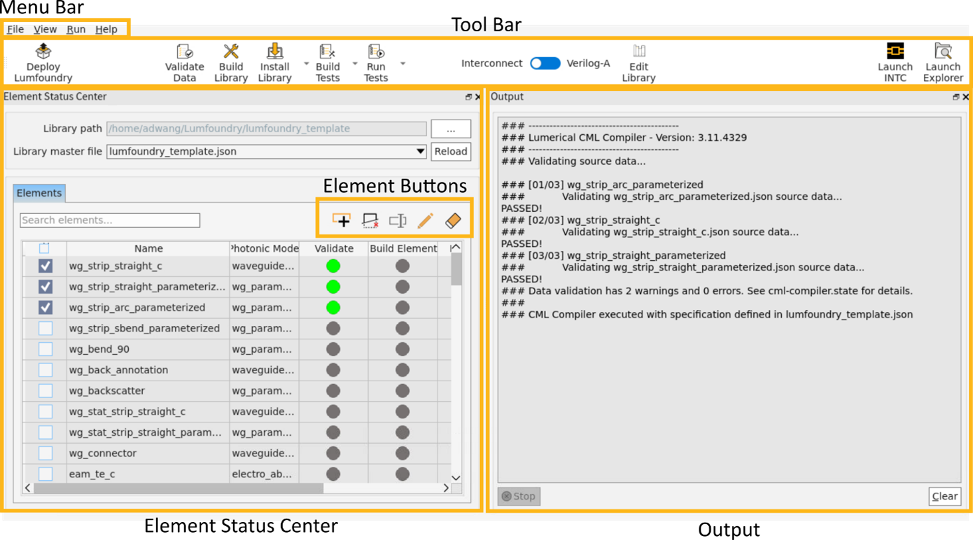Click the Launch Explorer icon
This screenshot has width=973, height=540.
943,62
